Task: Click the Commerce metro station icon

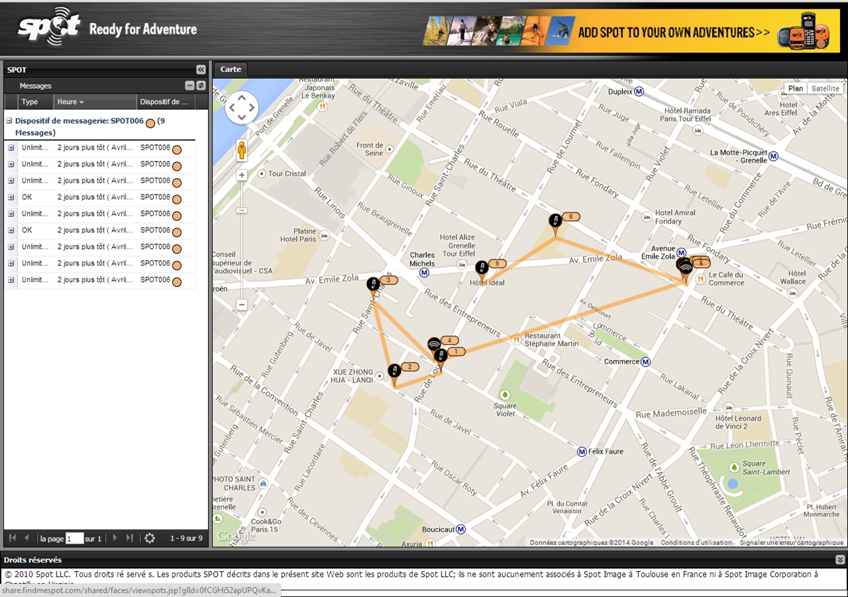Action: pos(645,362)
